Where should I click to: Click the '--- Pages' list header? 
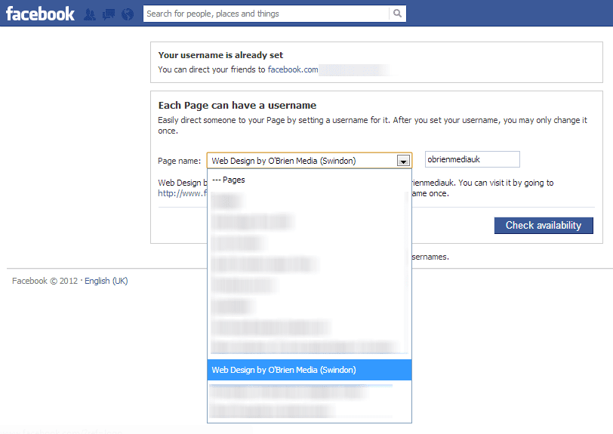pyautogui.click(x=229, y=180)
